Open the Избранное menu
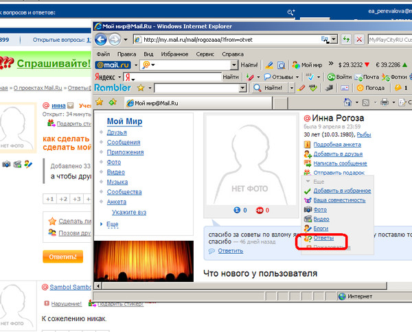The height and width of the screenshot is (332, 412). [x=174, y=54]
